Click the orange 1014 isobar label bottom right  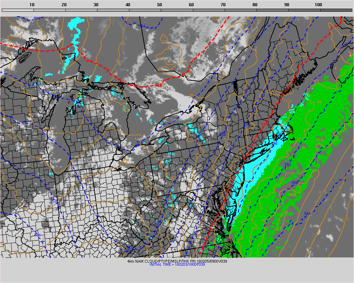(x=322, y=192)
